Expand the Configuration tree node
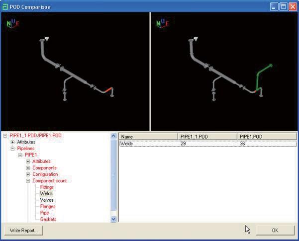The height and width of the screenshot is (241, 299). coord(28,174)
